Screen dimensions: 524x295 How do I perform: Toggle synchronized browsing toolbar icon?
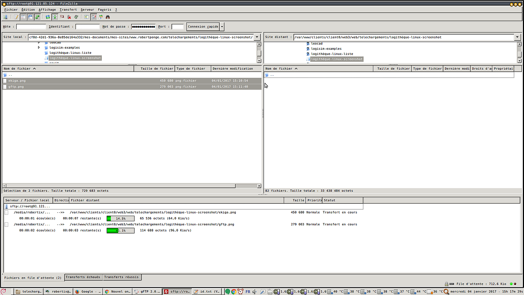click(x=101, y=17)
